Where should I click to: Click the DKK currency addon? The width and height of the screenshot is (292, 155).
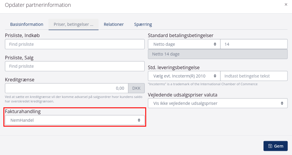(136, 88)
